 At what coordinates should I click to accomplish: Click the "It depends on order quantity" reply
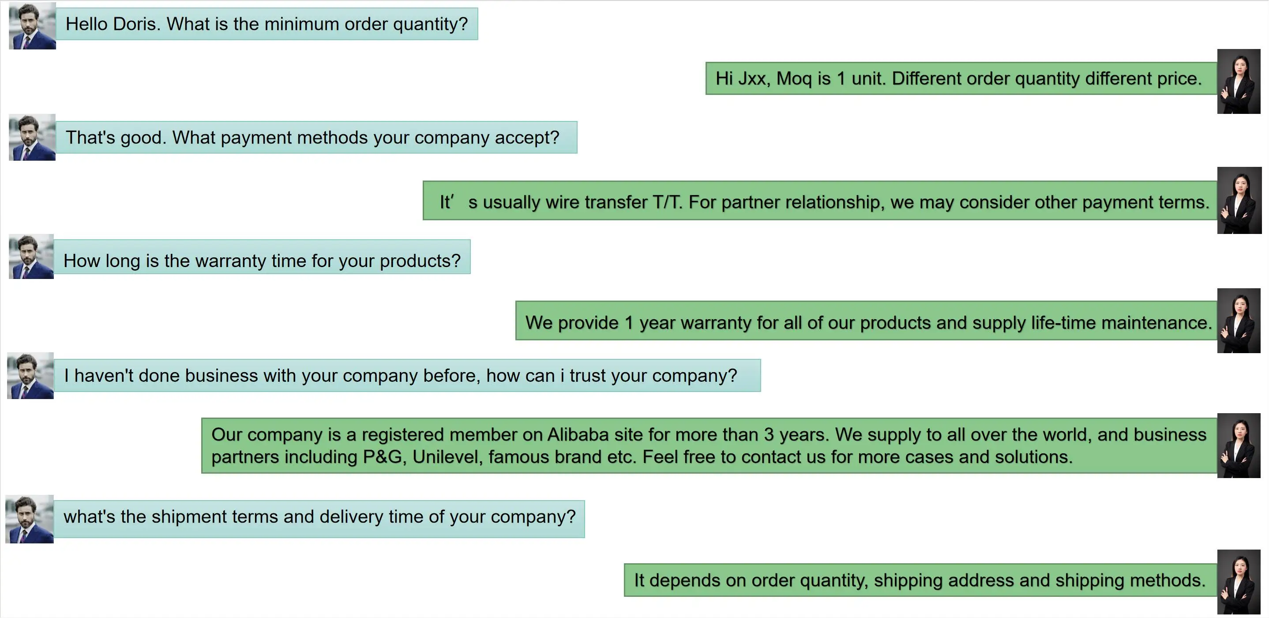920,580
